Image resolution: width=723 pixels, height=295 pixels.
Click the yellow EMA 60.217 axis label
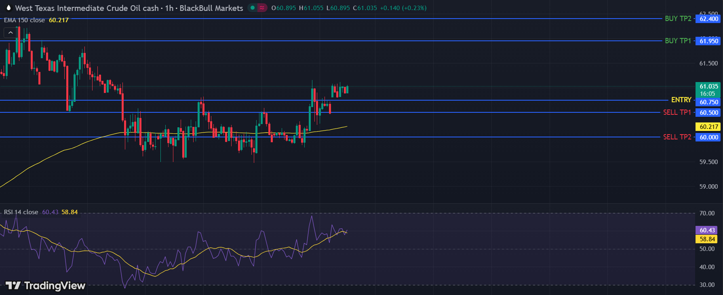coord(708,127)
